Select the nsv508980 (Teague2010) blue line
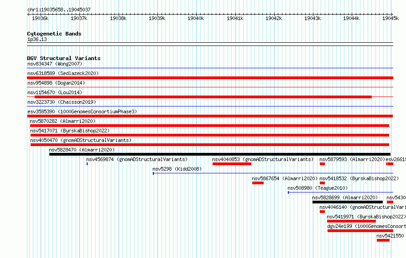This screenshot has width=406, height=258. (340, 192)
